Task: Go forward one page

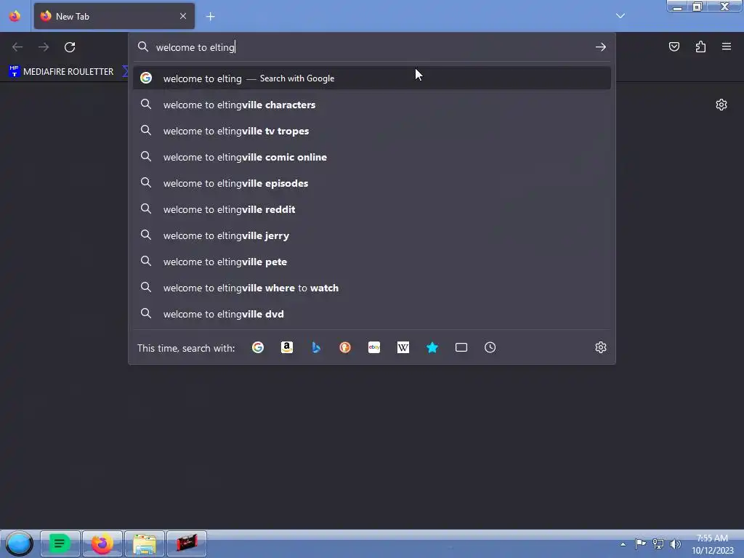Action: tap(44, 47)
